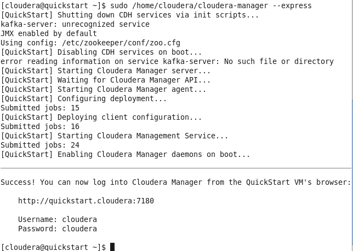Viewport: 353px width, 251px height.
Task: Click 'Starting Cloudera Manager server...' line
Action: [x=105, y=71]
